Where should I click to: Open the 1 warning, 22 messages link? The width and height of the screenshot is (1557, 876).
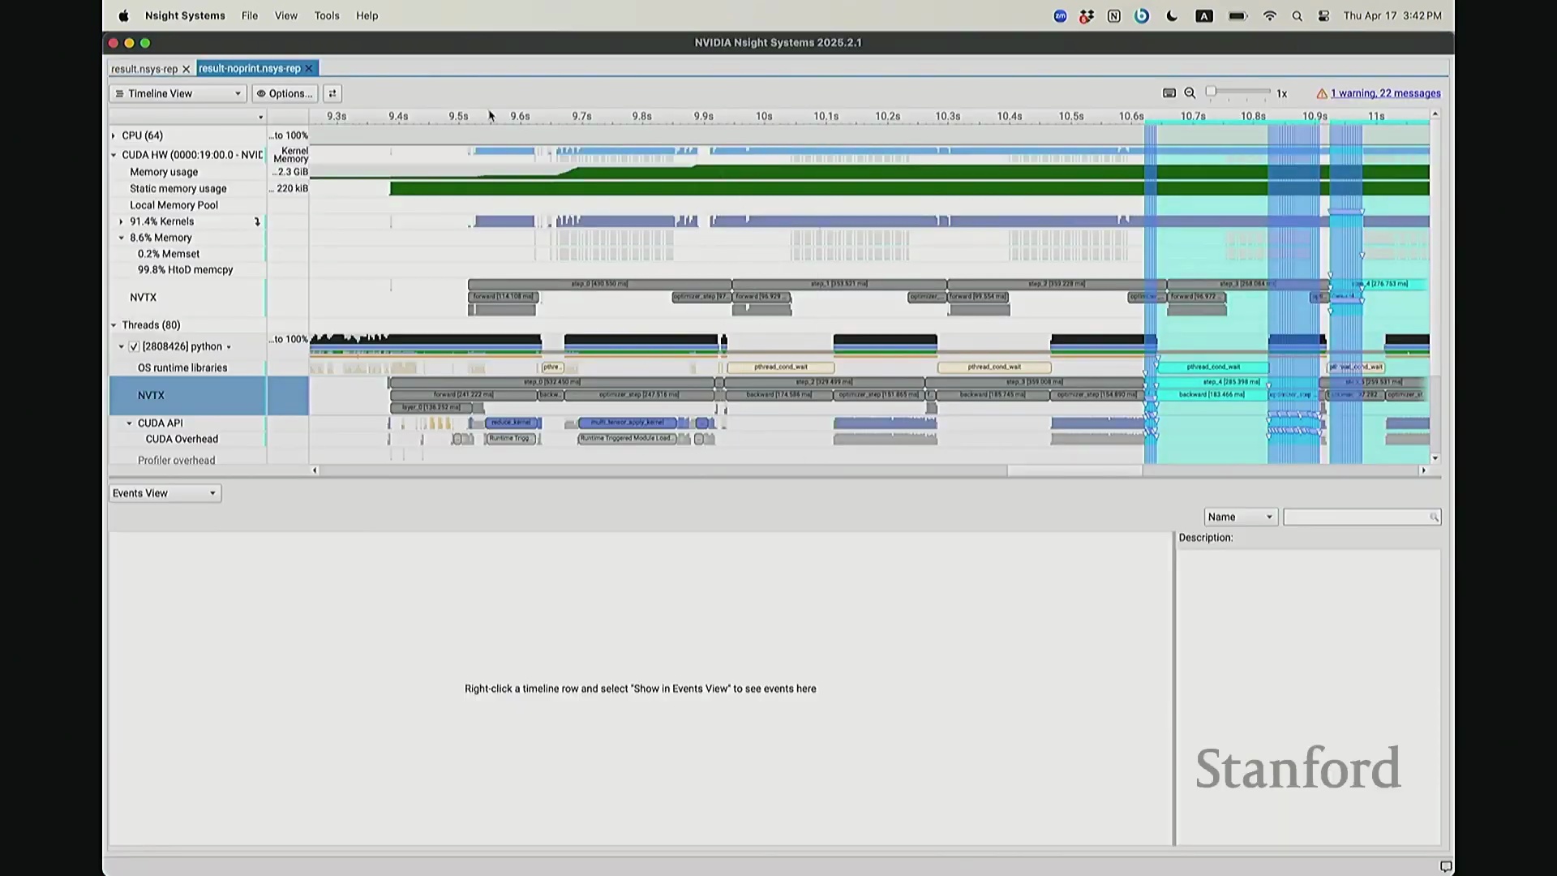pyautogui.click(x=1385, y=93)
